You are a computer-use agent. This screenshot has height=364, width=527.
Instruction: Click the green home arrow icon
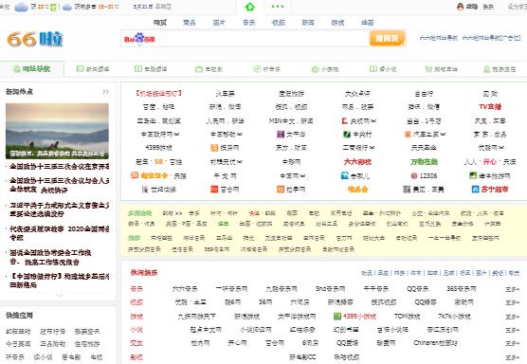[x=249, y=7]
